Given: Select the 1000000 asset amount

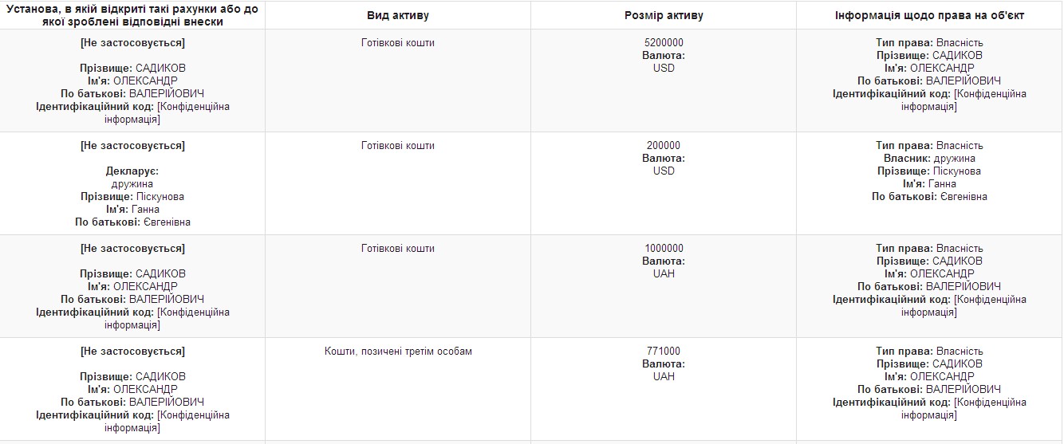Looking at the screenshot, I should [664, 248].
